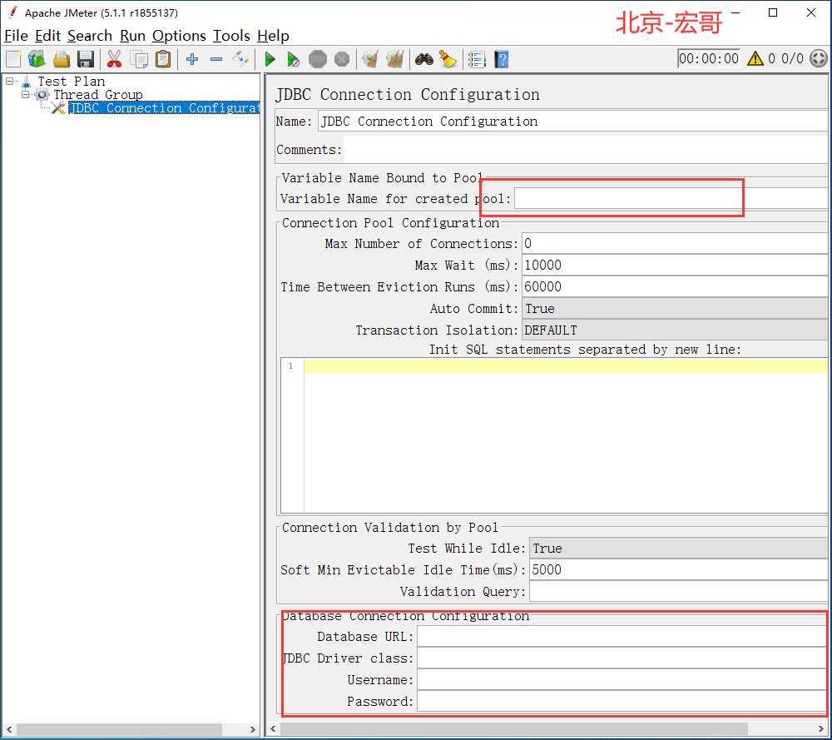Select Test Plan in the tree

click(71, 82)
